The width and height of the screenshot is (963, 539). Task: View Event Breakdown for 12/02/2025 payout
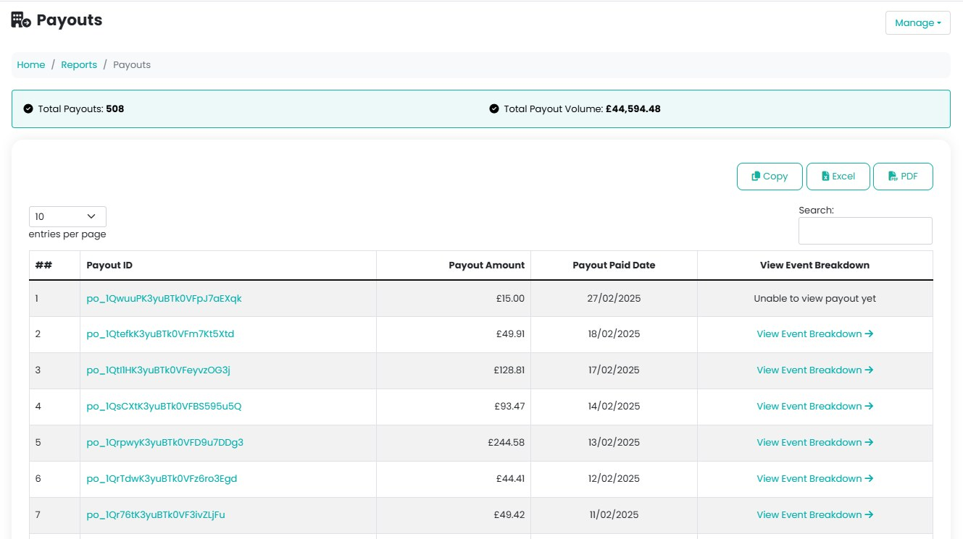click(814, 479)
